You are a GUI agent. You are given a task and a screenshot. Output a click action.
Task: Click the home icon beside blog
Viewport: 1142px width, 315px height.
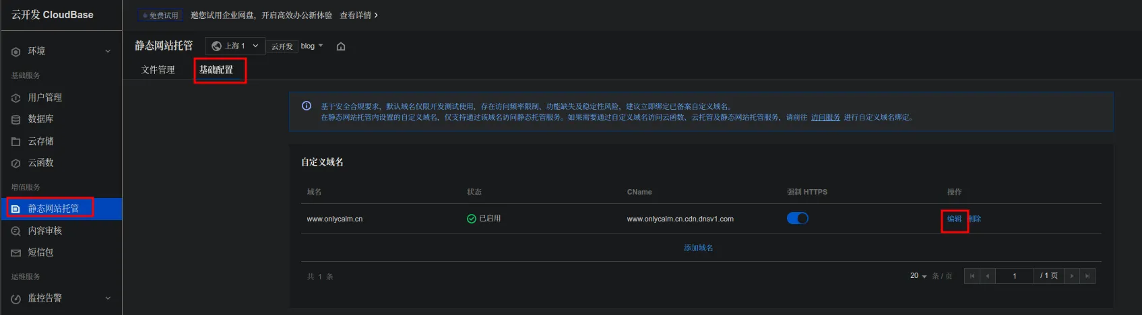[341, 46]
